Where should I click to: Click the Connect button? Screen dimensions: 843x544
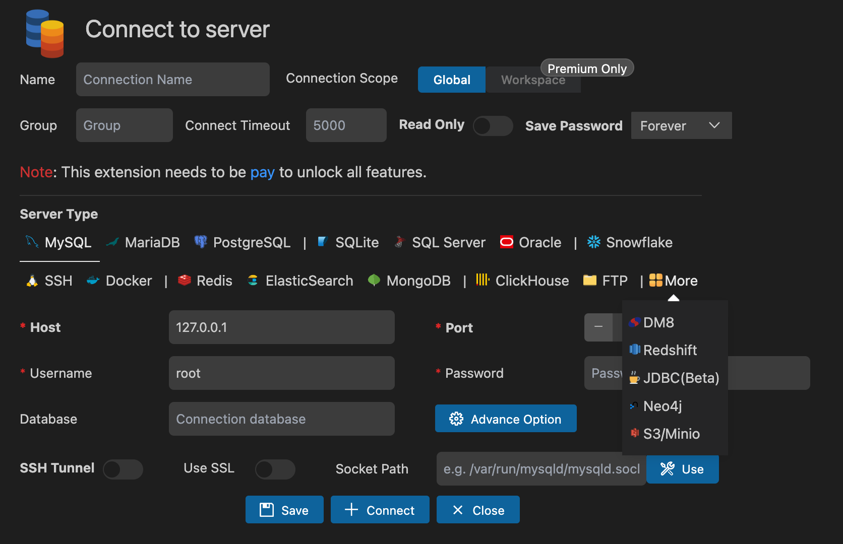380,510
